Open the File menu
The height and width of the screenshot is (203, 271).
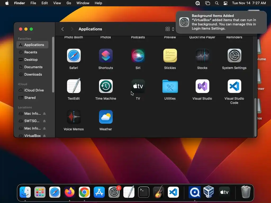tap(33, 3)
